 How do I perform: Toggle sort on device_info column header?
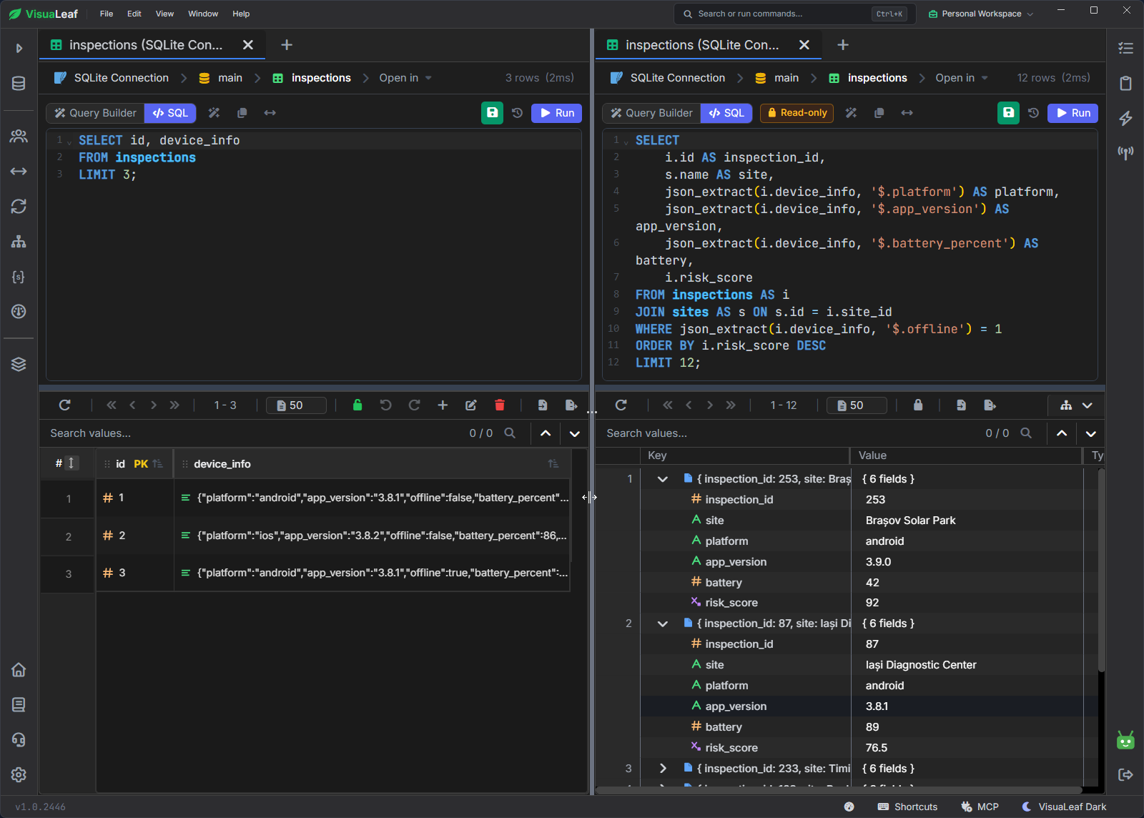point(553,464)
